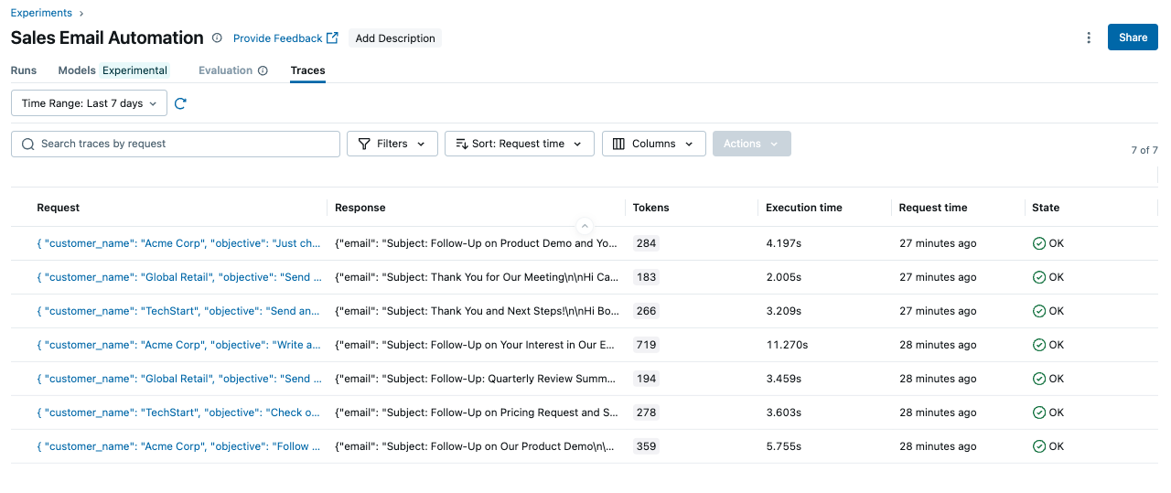Click the info icon beside experiment title
This screenshot has height=493, width=1171.
217,38
